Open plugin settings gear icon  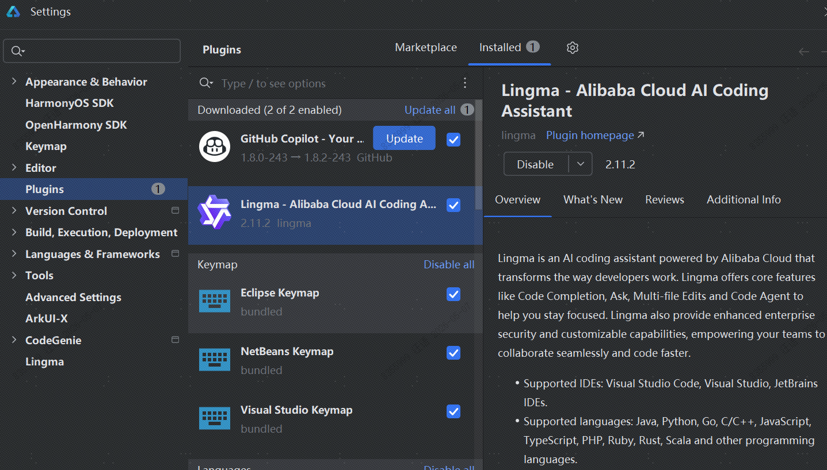(x=572, y=48)
